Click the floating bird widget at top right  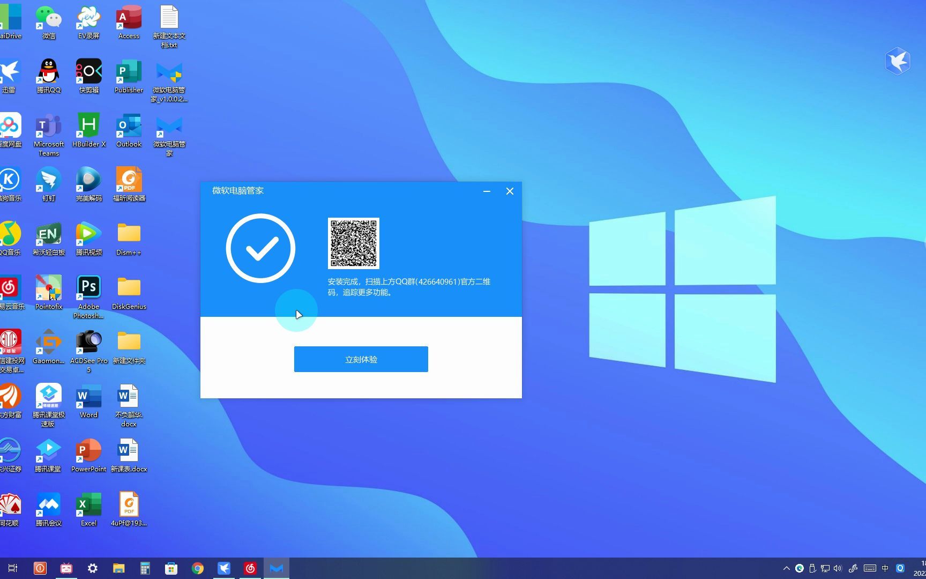pyautogui.click(x=898, y=61)
